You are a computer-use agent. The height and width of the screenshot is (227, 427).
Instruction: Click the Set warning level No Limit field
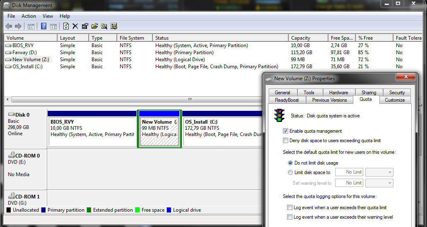[350, 183]
